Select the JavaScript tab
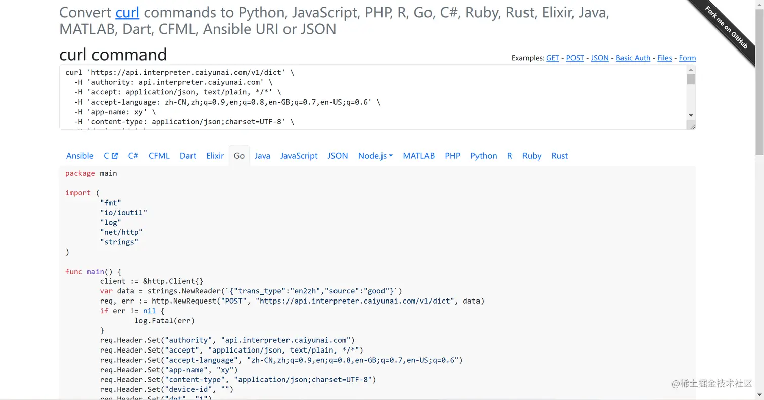This screenshot has width=764, height=400. click(299, 156)
